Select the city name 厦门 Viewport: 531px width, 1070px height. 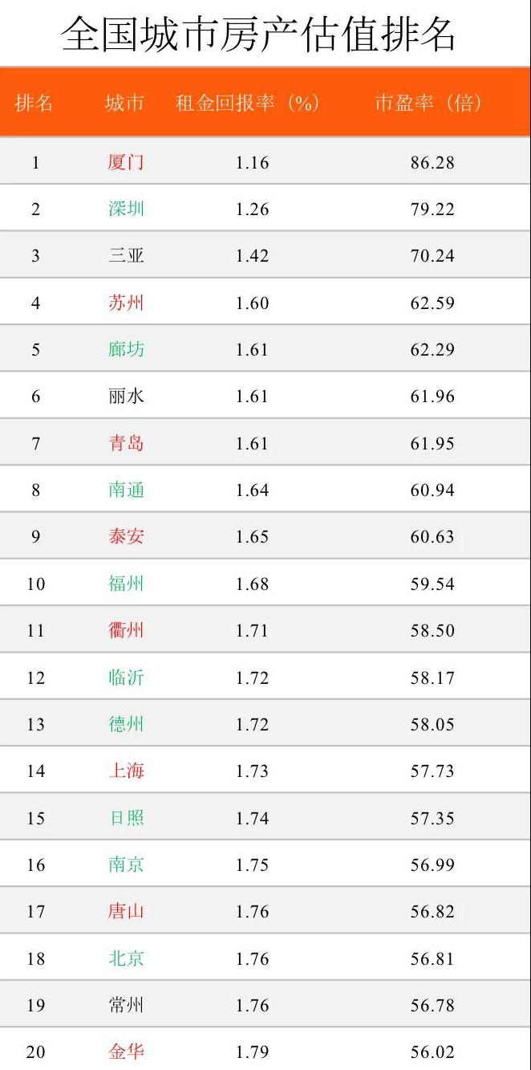pyautogui.click(x=126, y=162)
